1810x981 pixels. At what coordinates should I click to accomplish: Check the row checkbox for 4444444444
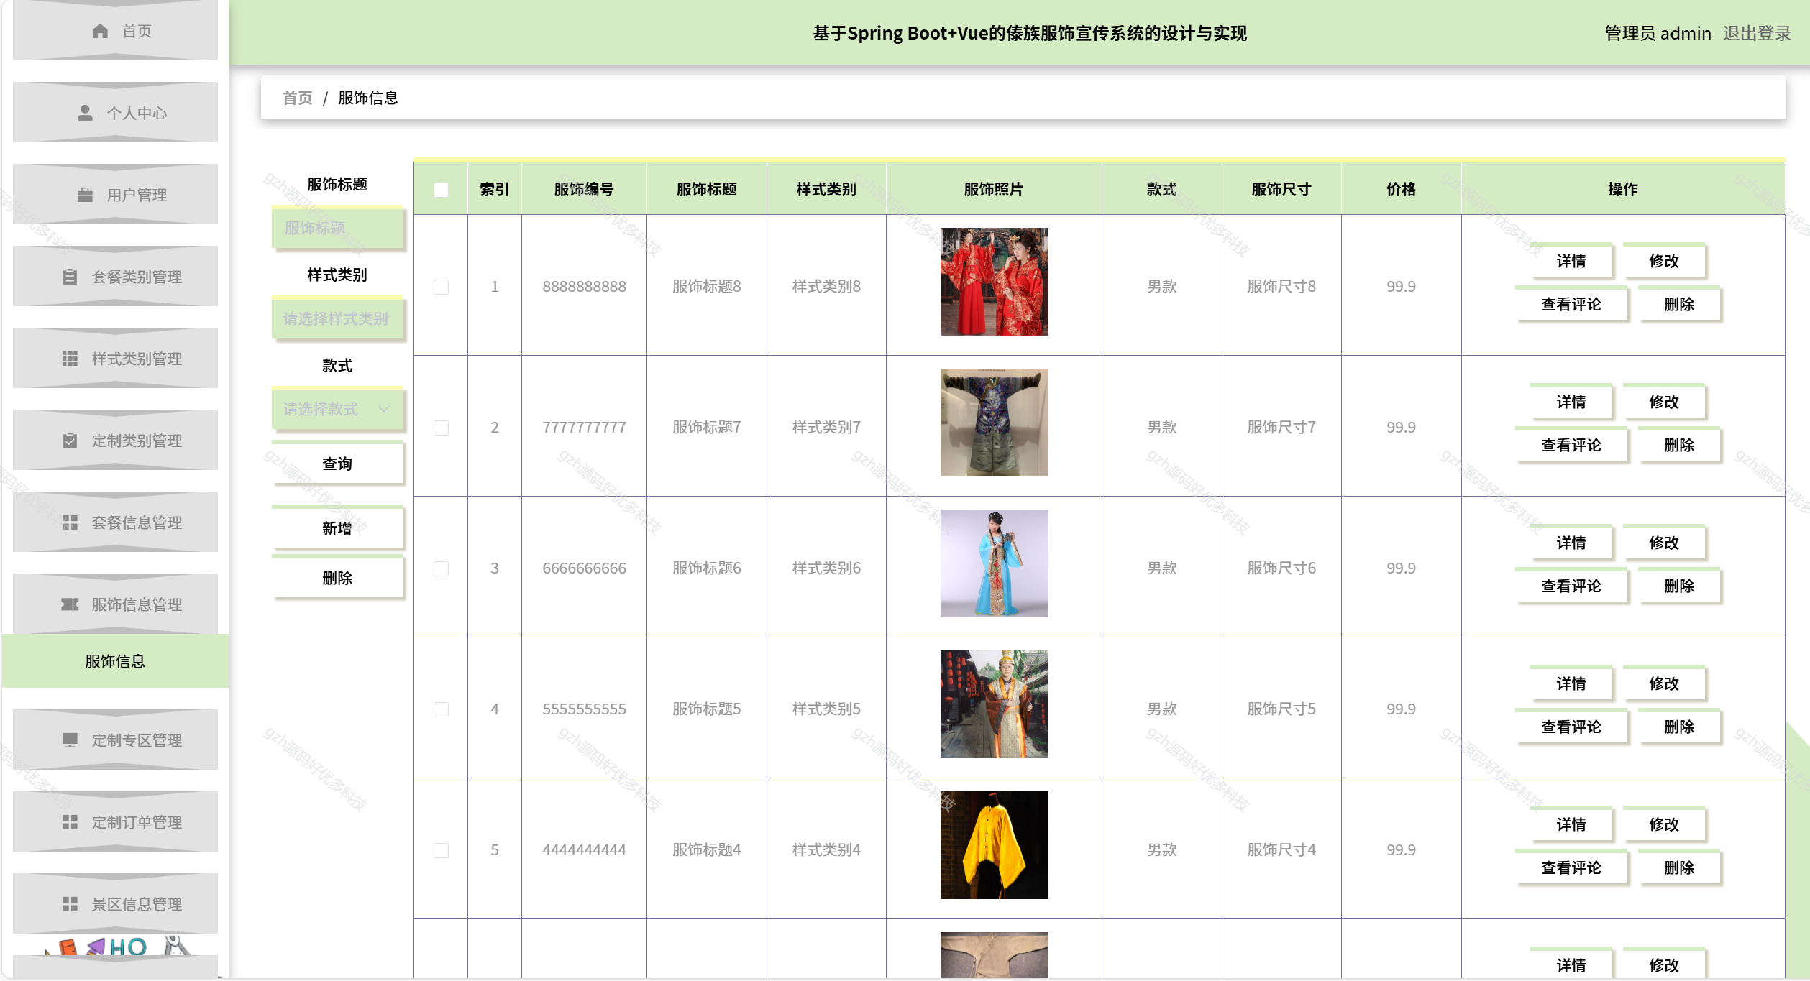[442, 850]
